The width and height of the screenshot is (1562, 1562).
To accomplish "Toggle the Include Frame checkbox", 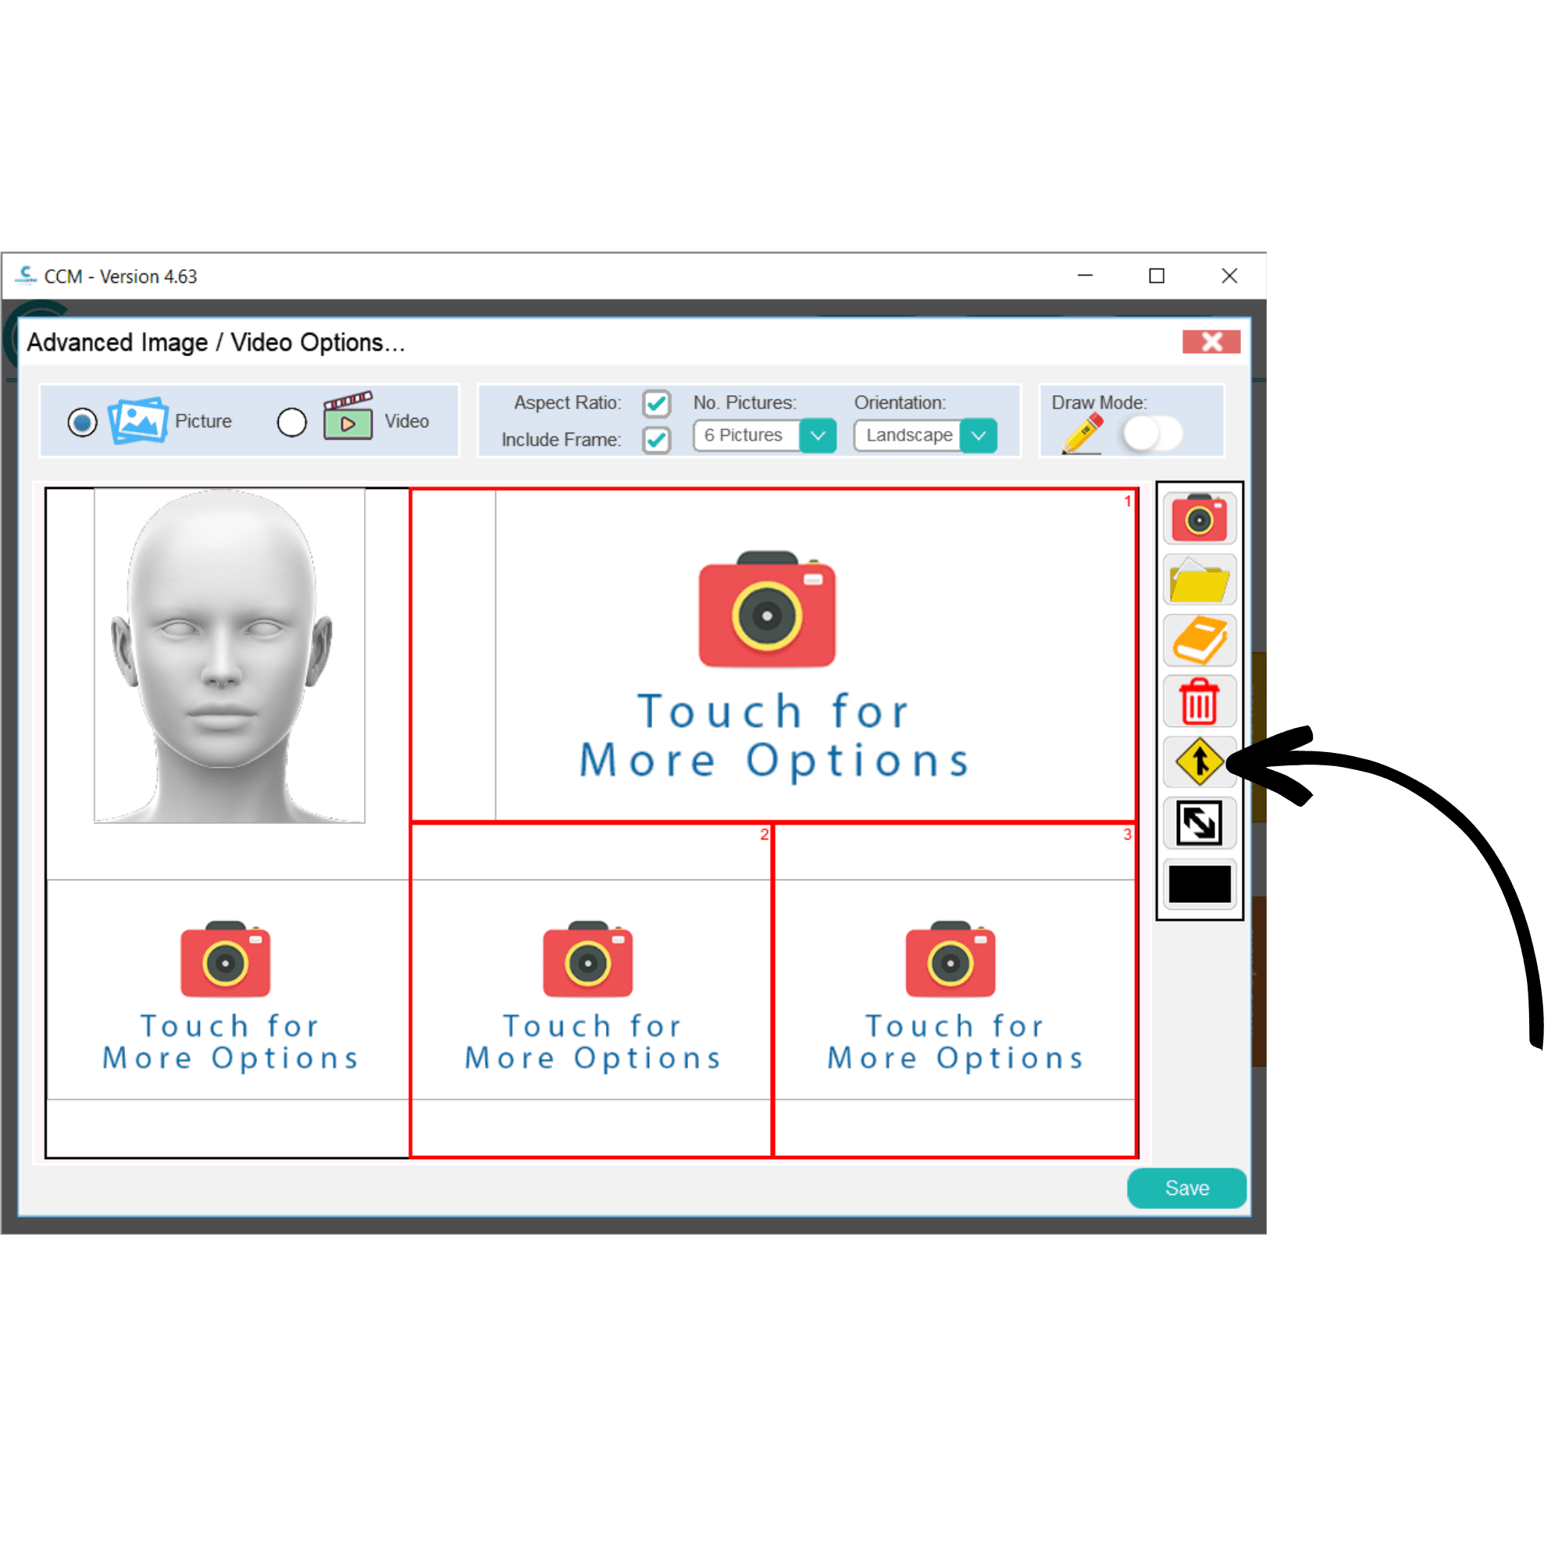I will pyautogui.click(x=657, y=440).
